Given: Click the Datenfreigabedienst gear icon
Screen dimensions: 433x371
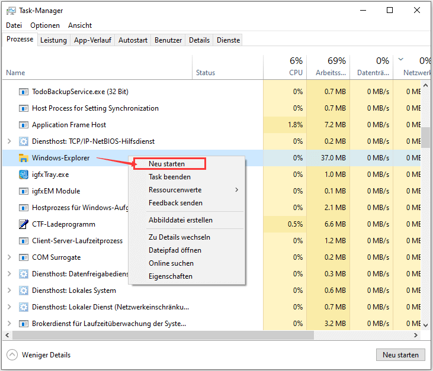Looking at the screenshot, I should pos(24,274).
